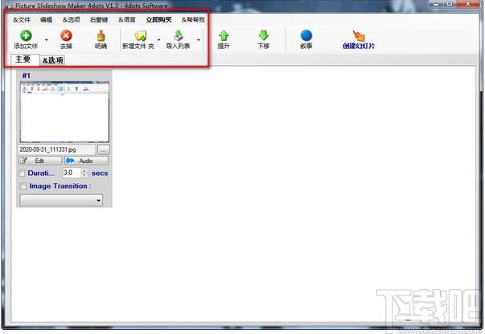Click the #1 slide number label
This screenshot has width=485, height=334.
(27, 75)
